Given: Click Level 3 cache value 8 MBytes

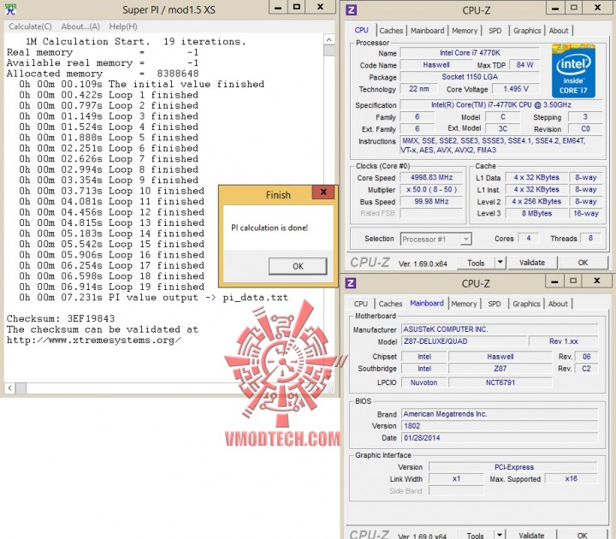Looking at the screenshot, I should [x=536, y=213].
